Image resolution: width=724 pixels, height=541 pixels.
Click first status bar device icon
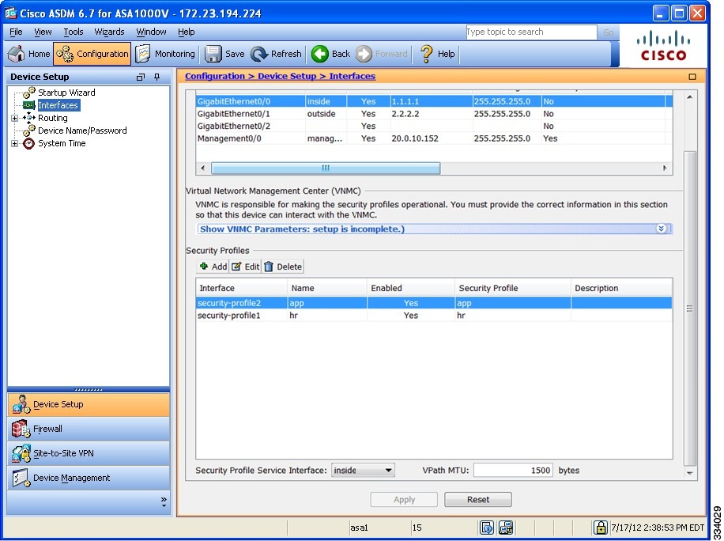click(x=487, y=528)
